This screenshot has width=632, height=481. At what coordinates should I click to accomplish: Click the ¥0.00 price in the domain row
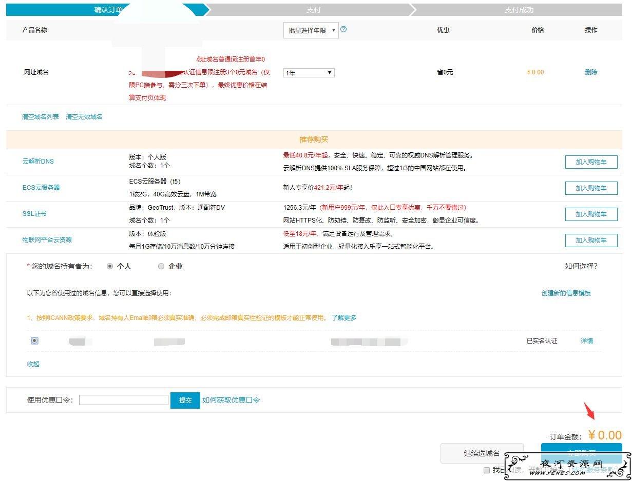(x=535, y=72)
